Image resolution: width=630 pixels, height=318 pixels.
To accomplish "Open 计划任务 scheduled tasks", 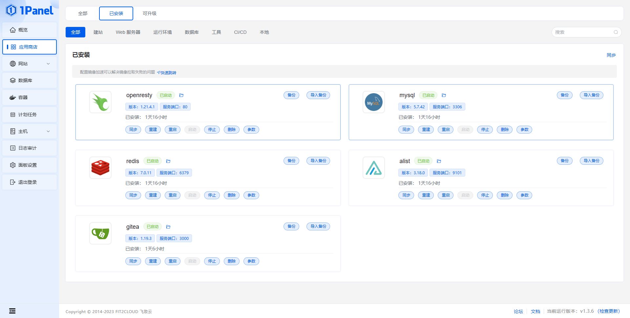I will [30, 115].
